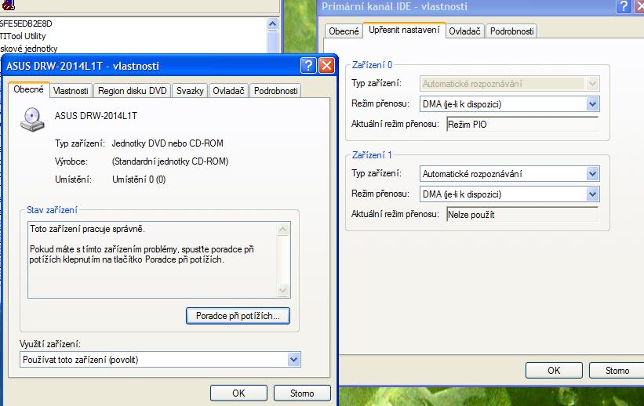Click OK in IDE channel properties window

[554, 370]
